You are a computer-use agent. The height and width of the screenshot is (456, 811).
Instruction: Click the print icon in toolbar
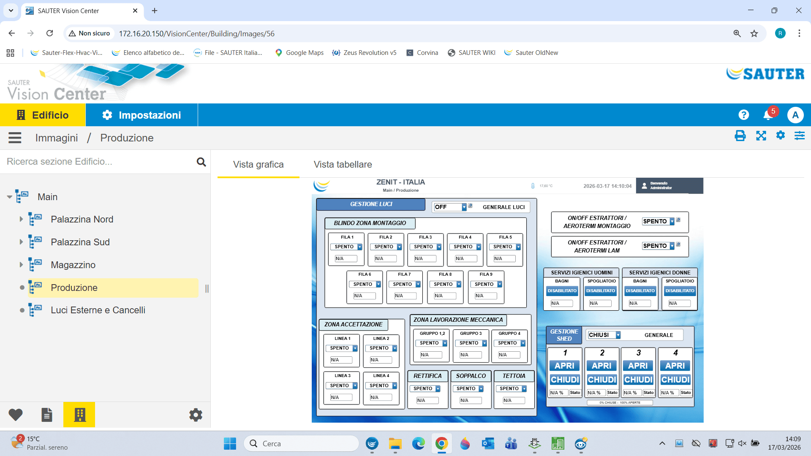pos(740,136)
